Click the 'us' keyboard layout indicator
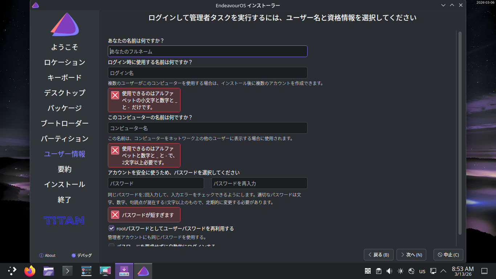496x279 pixels. (x=422, y=271)
